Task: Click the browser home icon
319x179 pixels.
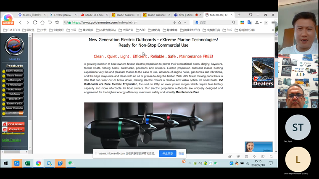Action: point(42,23)
